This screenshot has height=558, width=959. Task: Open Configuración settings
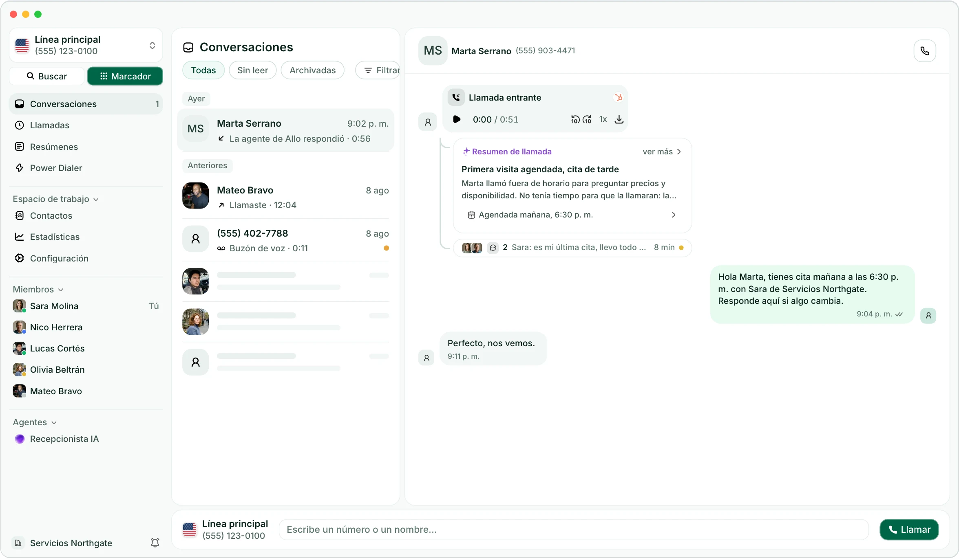coord(86,258)
